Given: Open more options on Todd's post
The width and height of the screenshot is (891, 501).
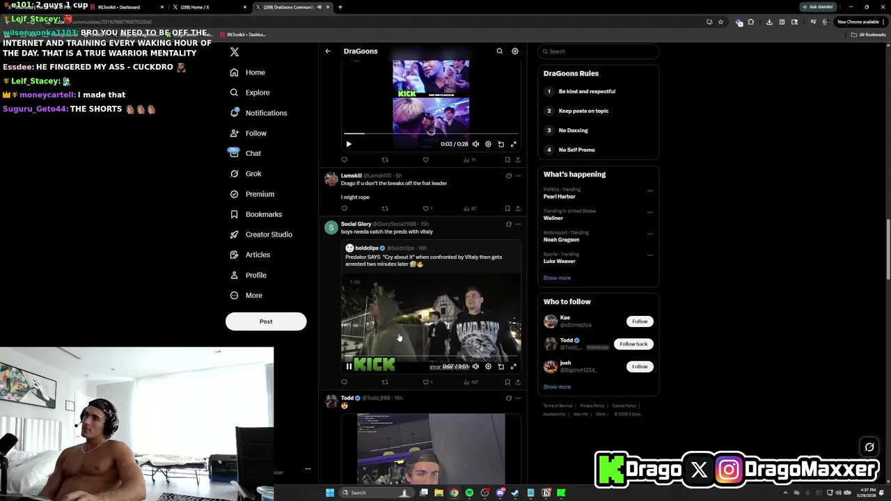Looking at the screenshot, I should click(517, 398).
